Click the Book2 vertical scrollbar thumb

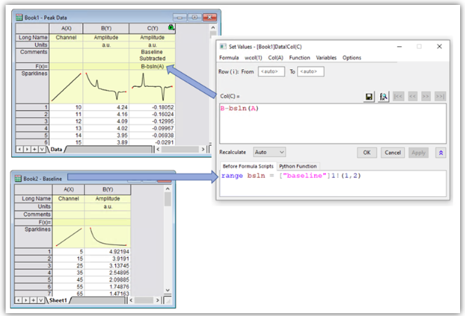[168, 199]
